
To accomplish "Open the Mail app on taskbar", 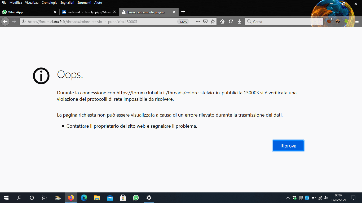I will tap(110, 198).
